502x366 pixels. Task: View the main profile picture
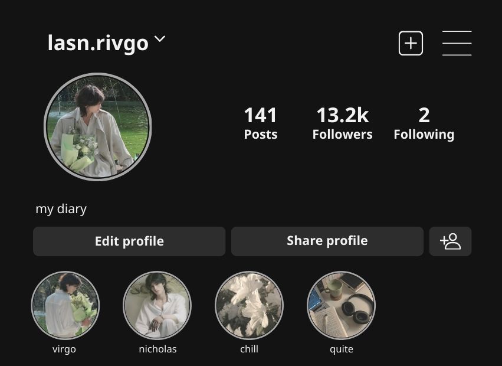[x=98, y=127]
